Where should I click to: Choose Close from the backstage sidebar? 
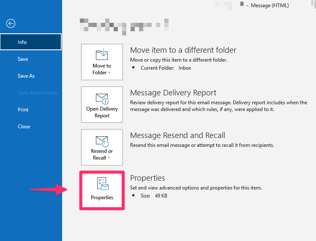click(24, 127)
